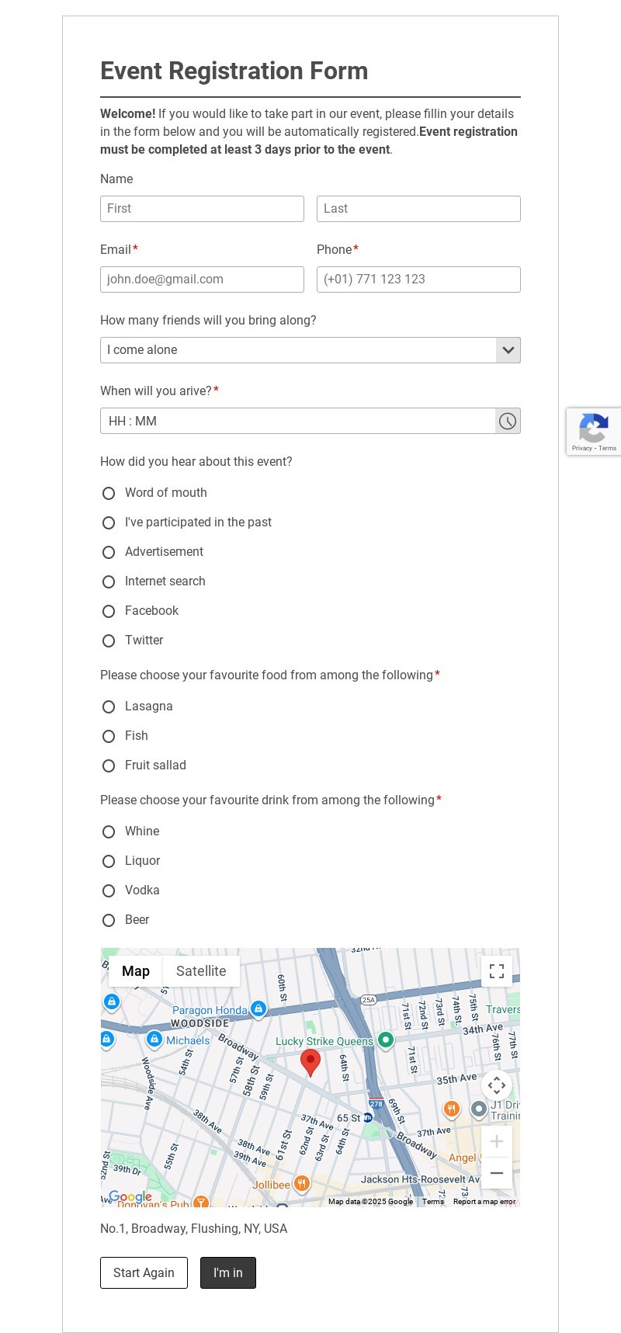This screenshot has height=1333, width=621.
Task: Click the Start Again button
Action: pos(144,1272)
